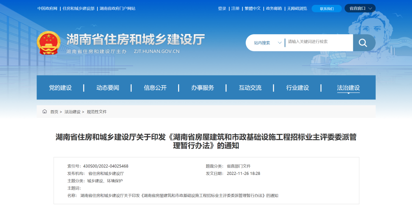Focus the keyword search input field
The width and height of the screenshot is (412, 205).
[x=319, y=42]
